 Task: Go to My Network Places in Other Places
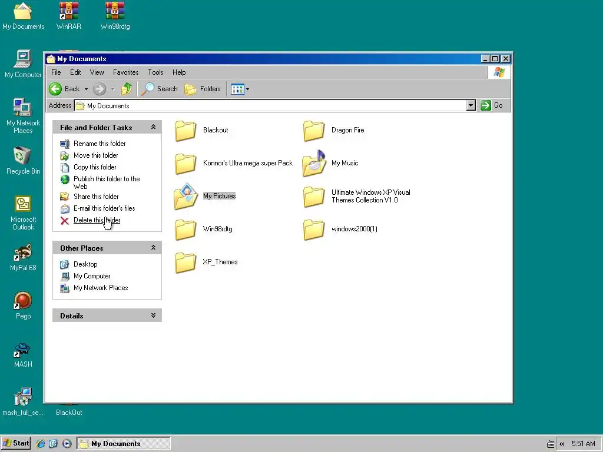101,288
